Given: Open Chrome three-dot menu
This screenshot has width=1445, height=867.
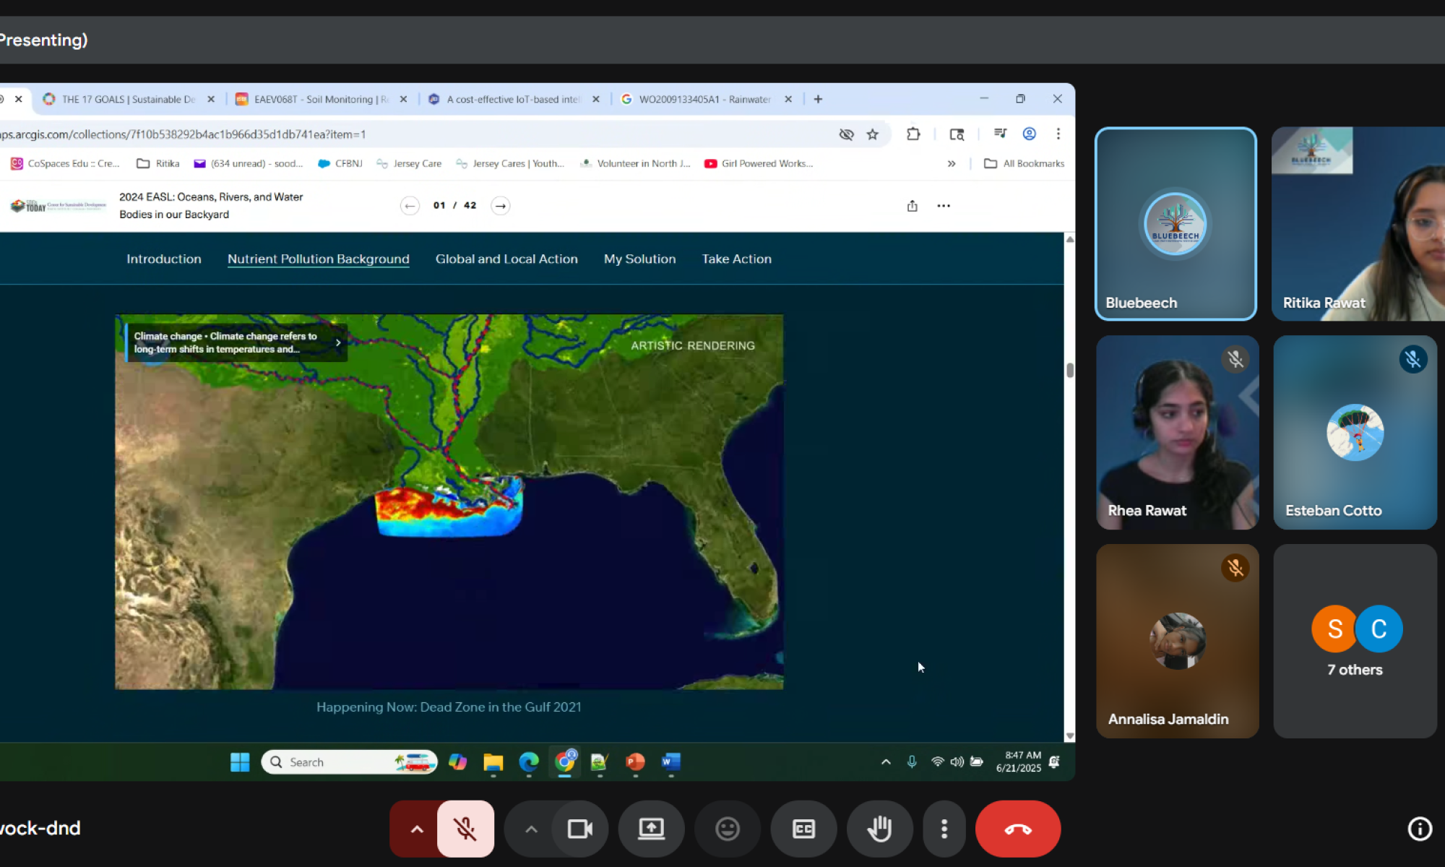Looking at the screenshot, I should tap(1058, 134).
